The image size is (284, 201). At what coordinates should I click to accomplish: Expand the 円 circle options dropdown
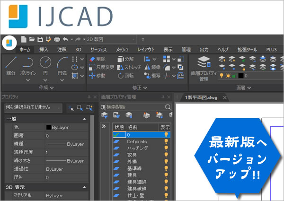45,80
